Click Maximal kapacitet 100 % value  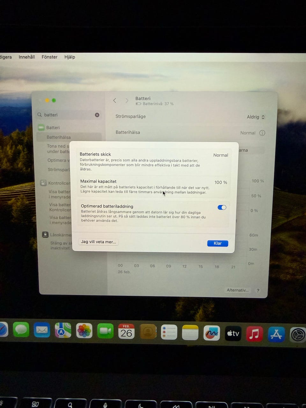coord(221,182)
